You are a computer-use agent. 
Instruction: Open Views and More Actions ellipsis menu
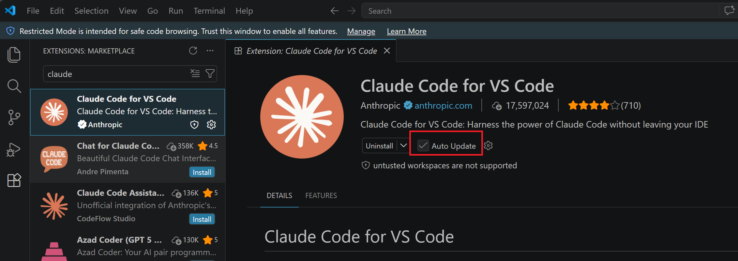210,51
